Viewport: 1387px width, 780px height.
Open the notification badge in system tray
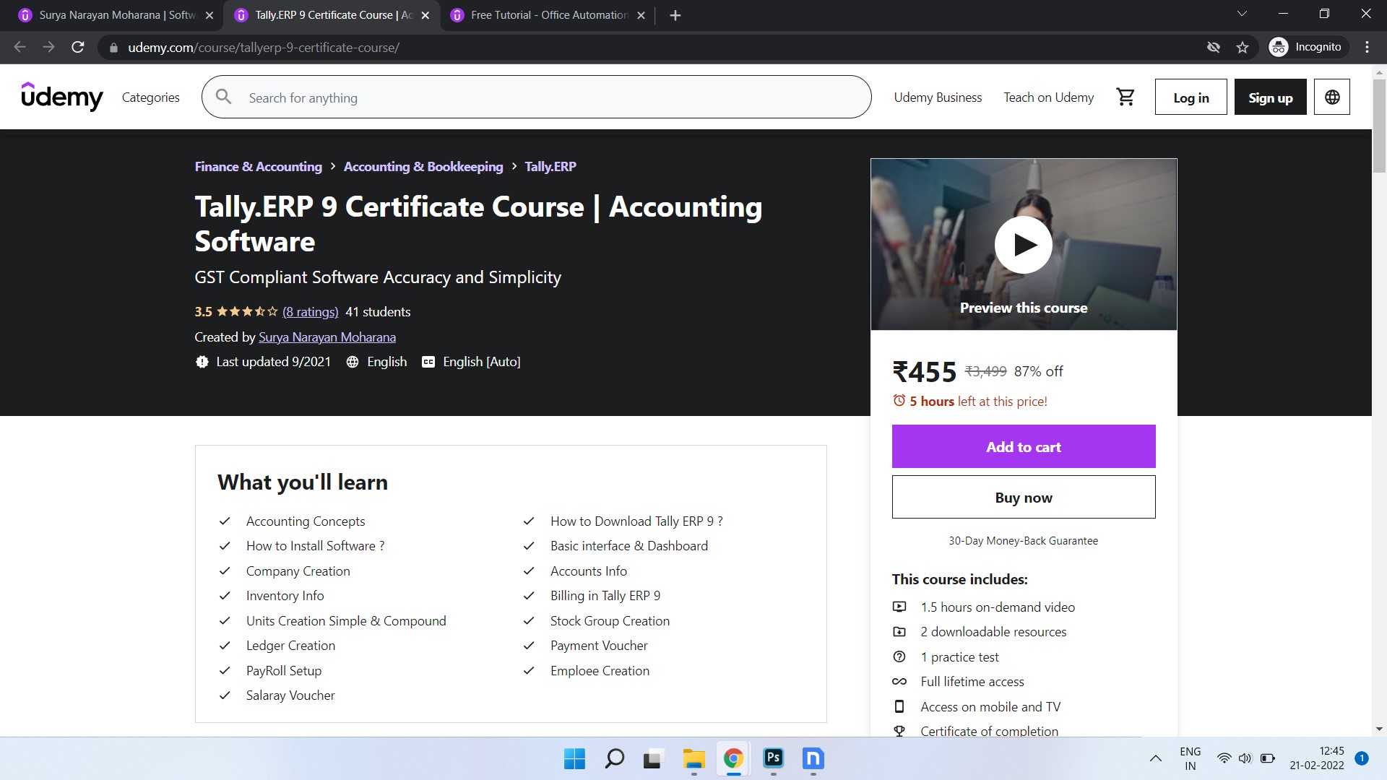pyautogui.click(x=1362, y=758)
